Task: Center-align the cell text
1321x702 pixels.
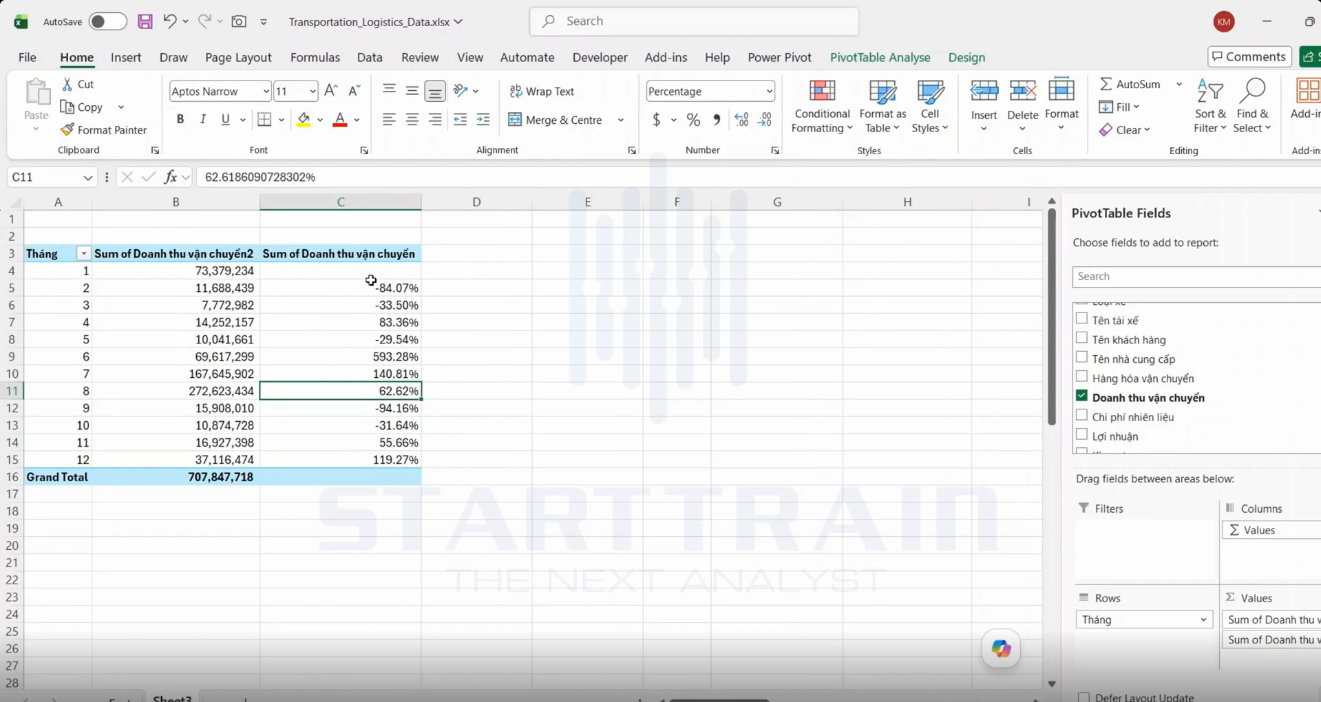Action: point(412,120)
